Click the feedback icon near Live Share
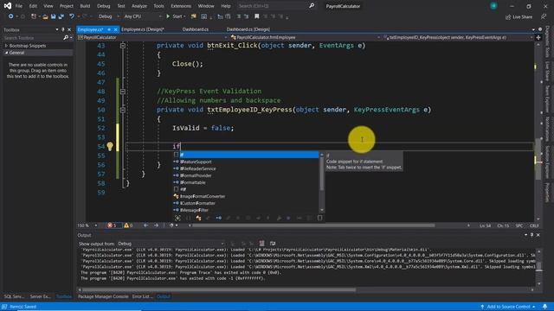Screen dimensions: 554x311 544,16
